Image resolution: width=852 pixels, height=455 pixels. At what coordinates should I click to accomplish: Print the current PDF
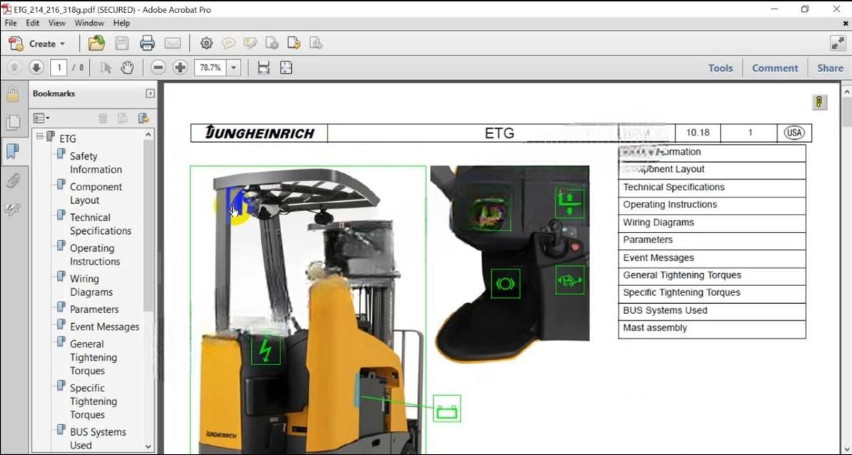[147, 43]
